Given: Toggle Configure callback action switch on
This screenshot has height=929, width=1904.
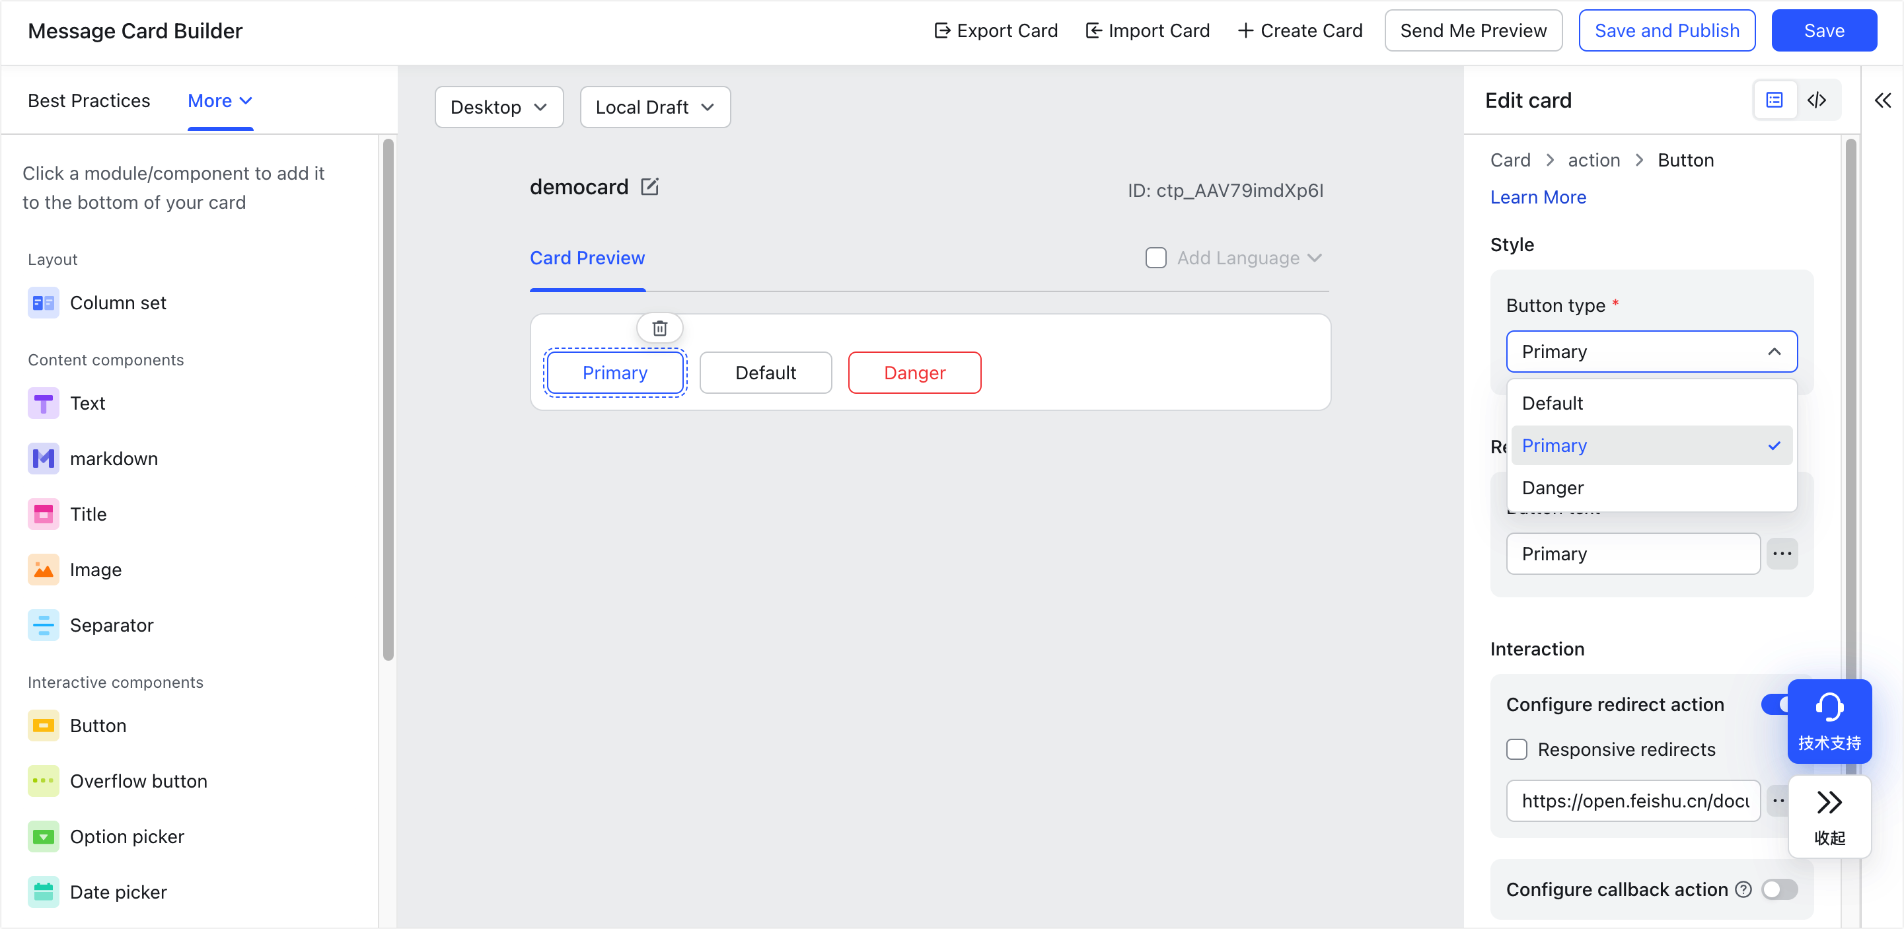Looking at the screenshot, I should (1778, 889).
